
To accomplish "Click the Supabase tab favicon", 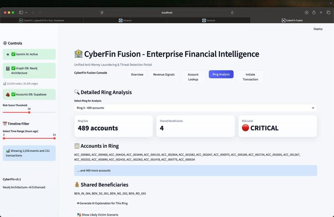I will [21, 20].
